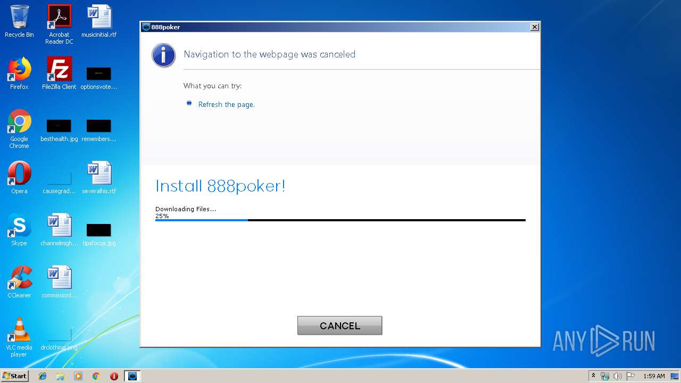Open the Recycle Bin desktop icon
The width and height of the screenshot is (681, 383).
[x=19, y=21]
